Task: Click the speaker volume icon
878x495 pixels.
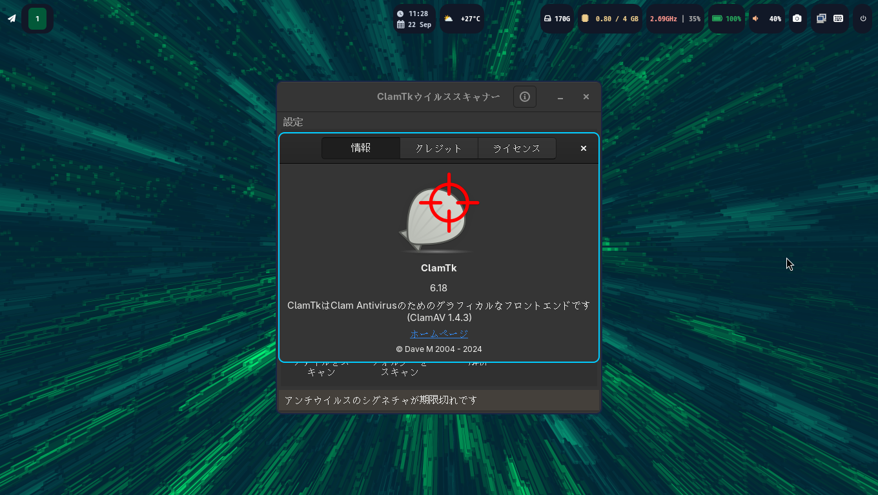Action: click(756, 19)
